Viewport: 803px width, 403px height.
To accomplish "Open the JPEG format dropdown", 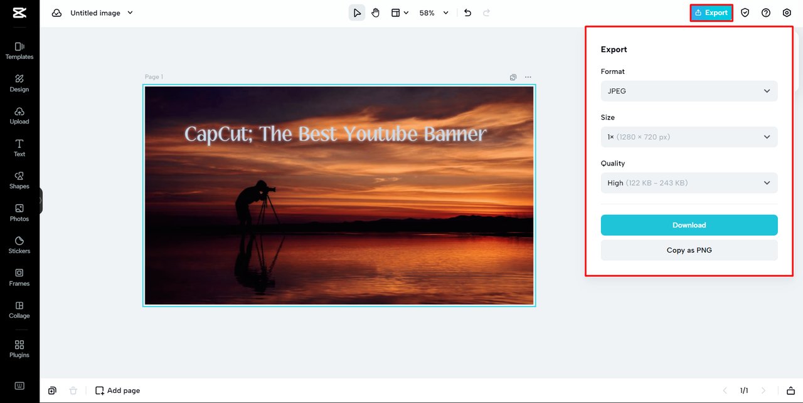I will [x=689, y=91].
